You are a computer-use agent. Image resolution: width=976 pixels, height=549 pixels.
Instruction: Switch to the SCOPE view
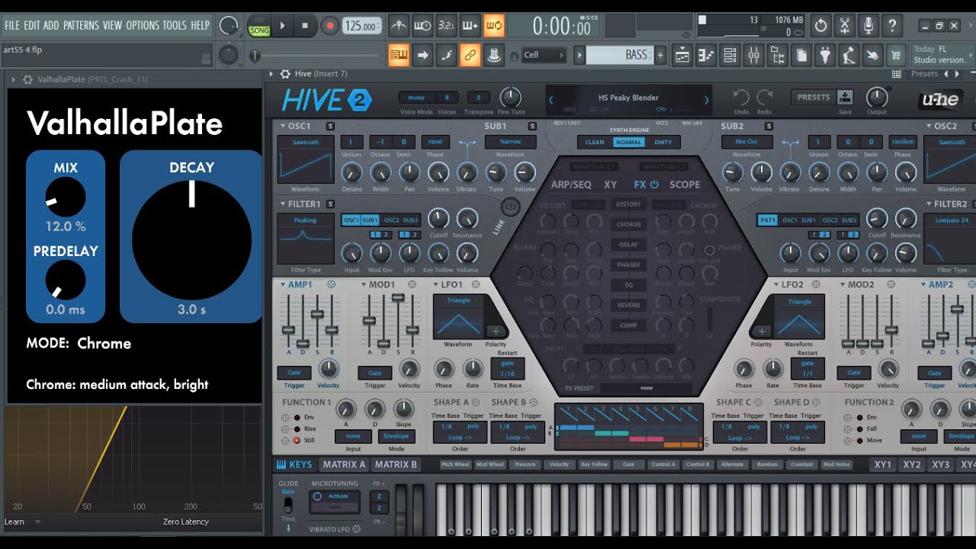tap(685, 185)
